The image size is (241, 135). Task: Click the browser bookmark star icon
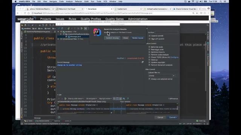[x=197, y=13]
